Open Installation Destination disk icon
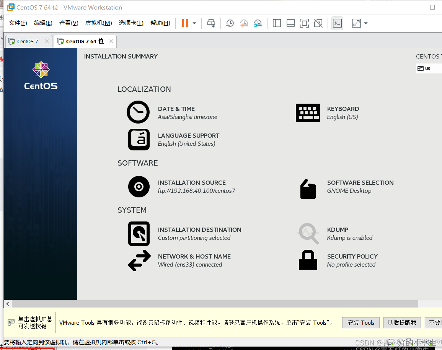The width and height of the screenshot is (442, 350). pos(139,234)
